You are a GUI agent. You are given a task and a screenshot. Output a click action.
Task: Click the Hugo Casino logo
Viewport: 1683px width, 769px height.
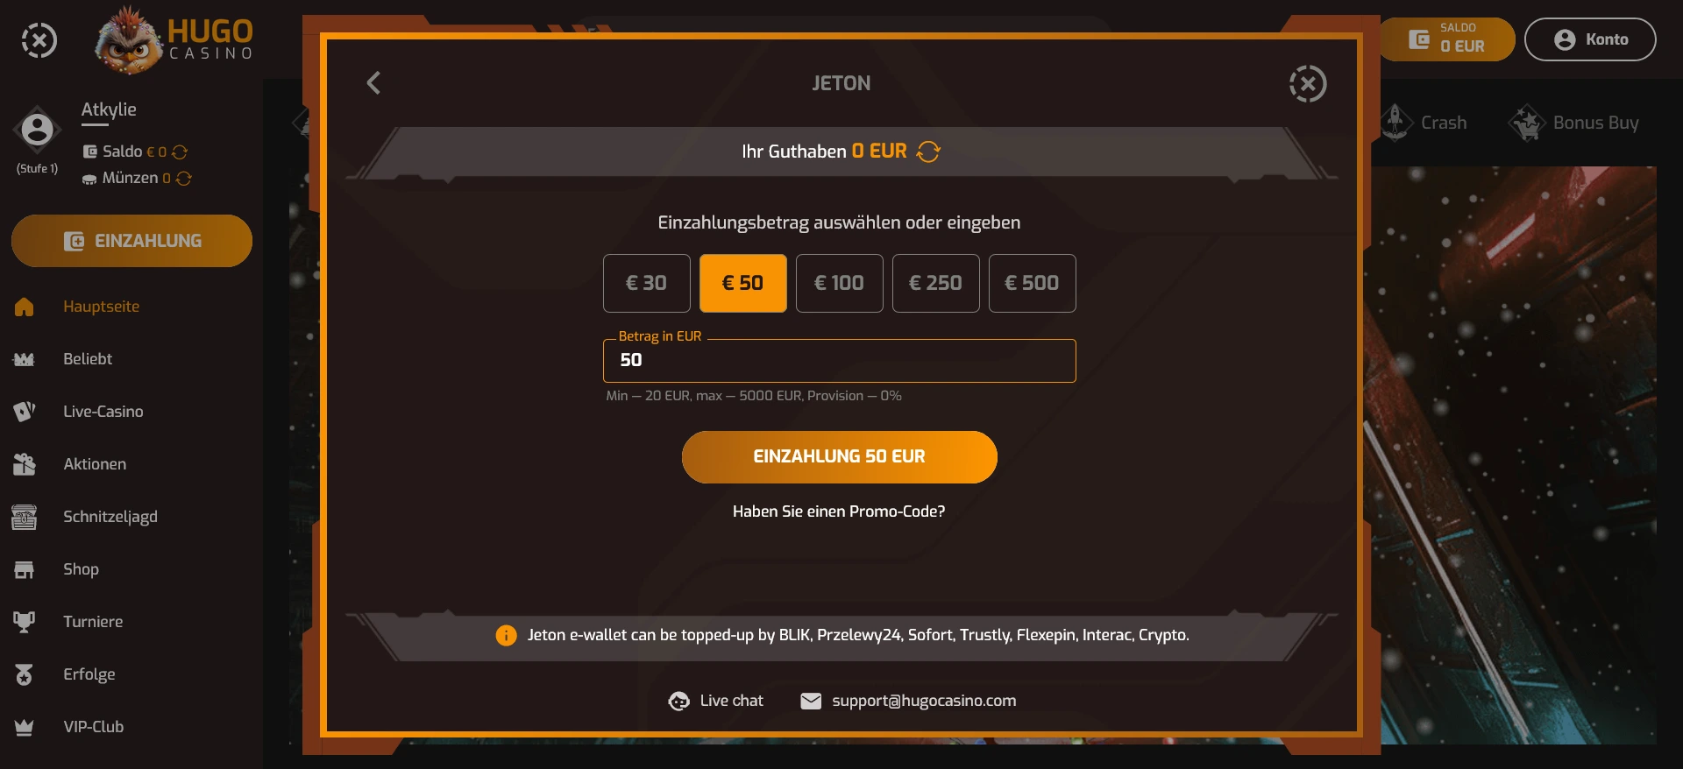tap(174, 40)
